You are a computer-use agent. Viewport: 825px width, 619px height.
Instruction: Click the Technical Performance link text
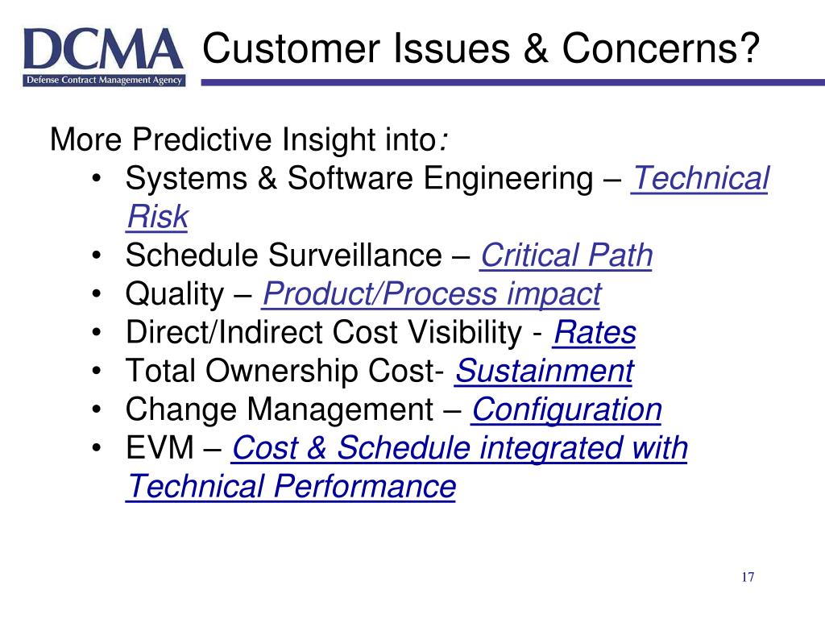click(291, 486)
